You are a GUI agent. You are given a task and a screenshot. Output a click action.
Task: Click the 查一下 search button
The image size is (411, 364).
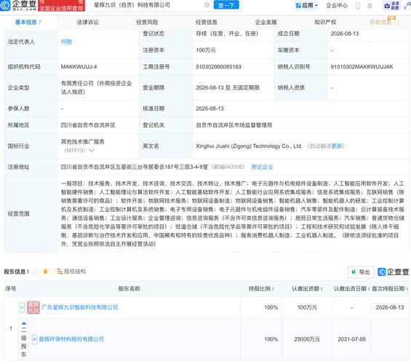(226, 5)
